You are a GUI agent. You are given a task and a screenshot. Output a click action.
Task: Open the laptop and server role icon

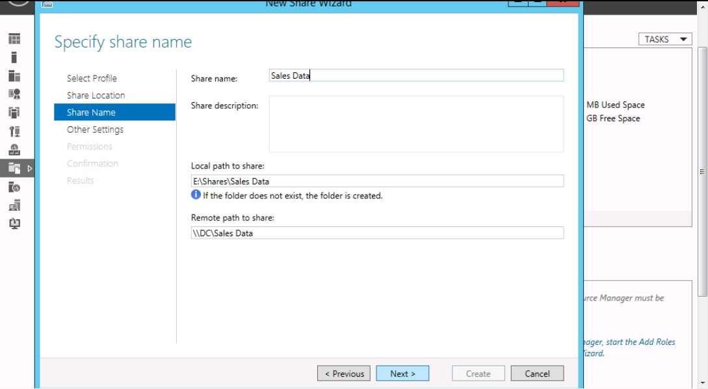(x=14, y=206)
